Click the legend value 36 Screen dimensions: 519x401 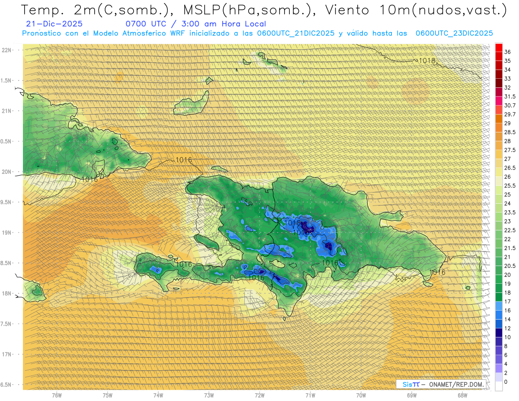(x=507, y=52)
